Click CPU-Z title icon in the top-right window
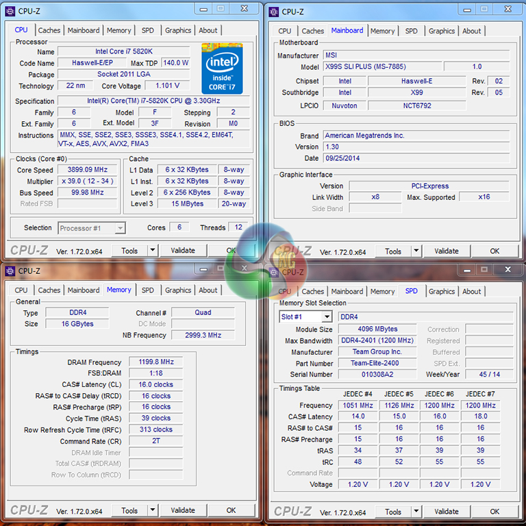Image resolution: width=526 pixels, height=526 pixels. click(x=274, y=11)
